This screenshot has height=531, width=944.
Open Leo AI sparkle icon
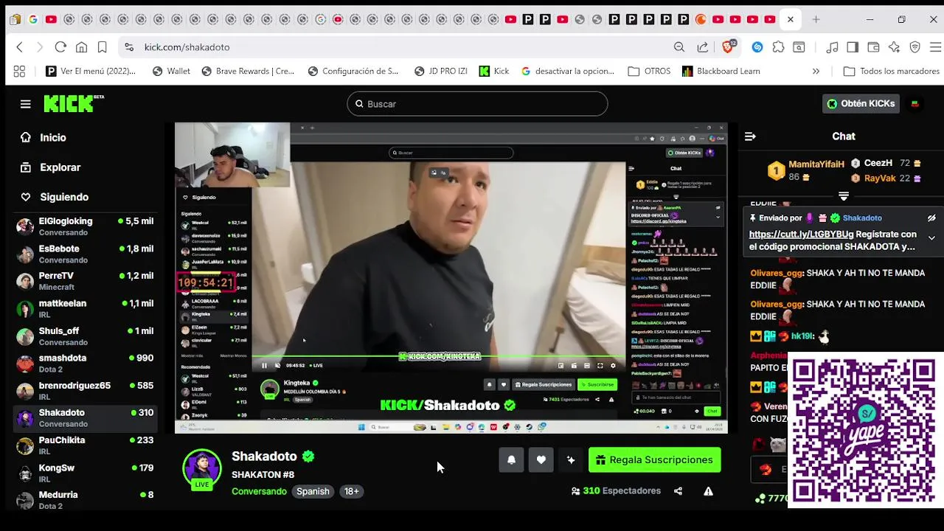[894, 47]
